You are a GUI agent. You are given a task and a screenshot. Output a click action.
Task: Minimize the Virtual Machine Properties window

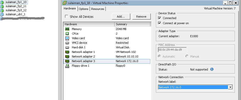225,3
